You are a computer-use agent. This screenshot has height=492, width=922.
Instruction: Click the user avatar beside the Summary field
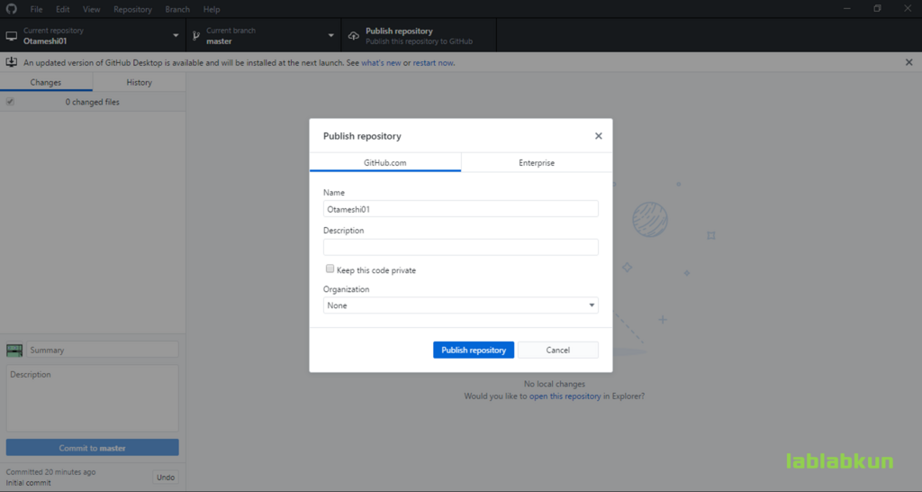tap(14, 351)
